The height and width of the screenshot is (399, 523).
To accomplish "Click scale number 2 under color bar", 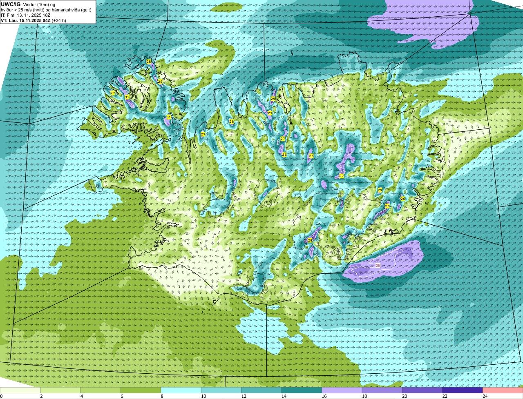I will pos(41,396).
